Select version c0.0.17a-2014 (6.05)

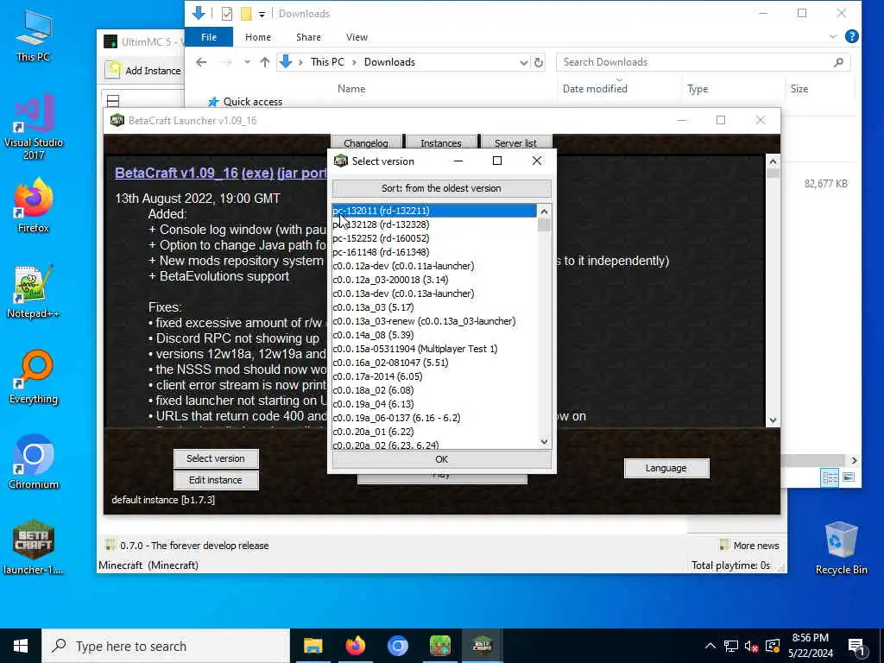point(434,376)
